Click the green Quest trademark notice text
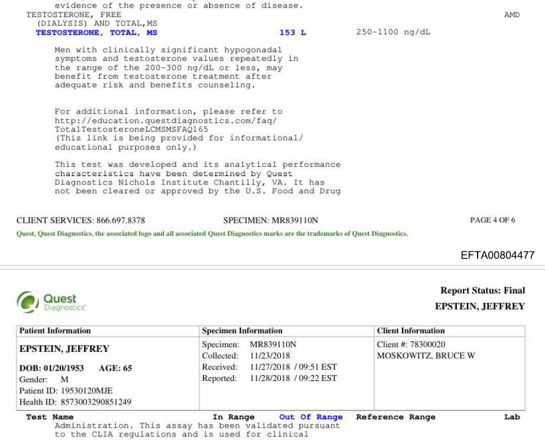The width and height of the screenshot is (545, 440). tap(212, 234)
